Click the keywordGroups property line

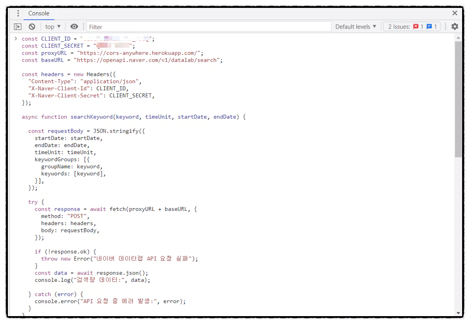62,160
